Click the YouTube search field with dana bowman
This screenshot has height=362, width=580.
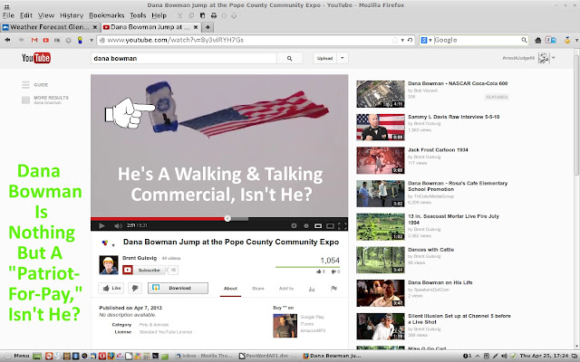click(x=184, y=58)
